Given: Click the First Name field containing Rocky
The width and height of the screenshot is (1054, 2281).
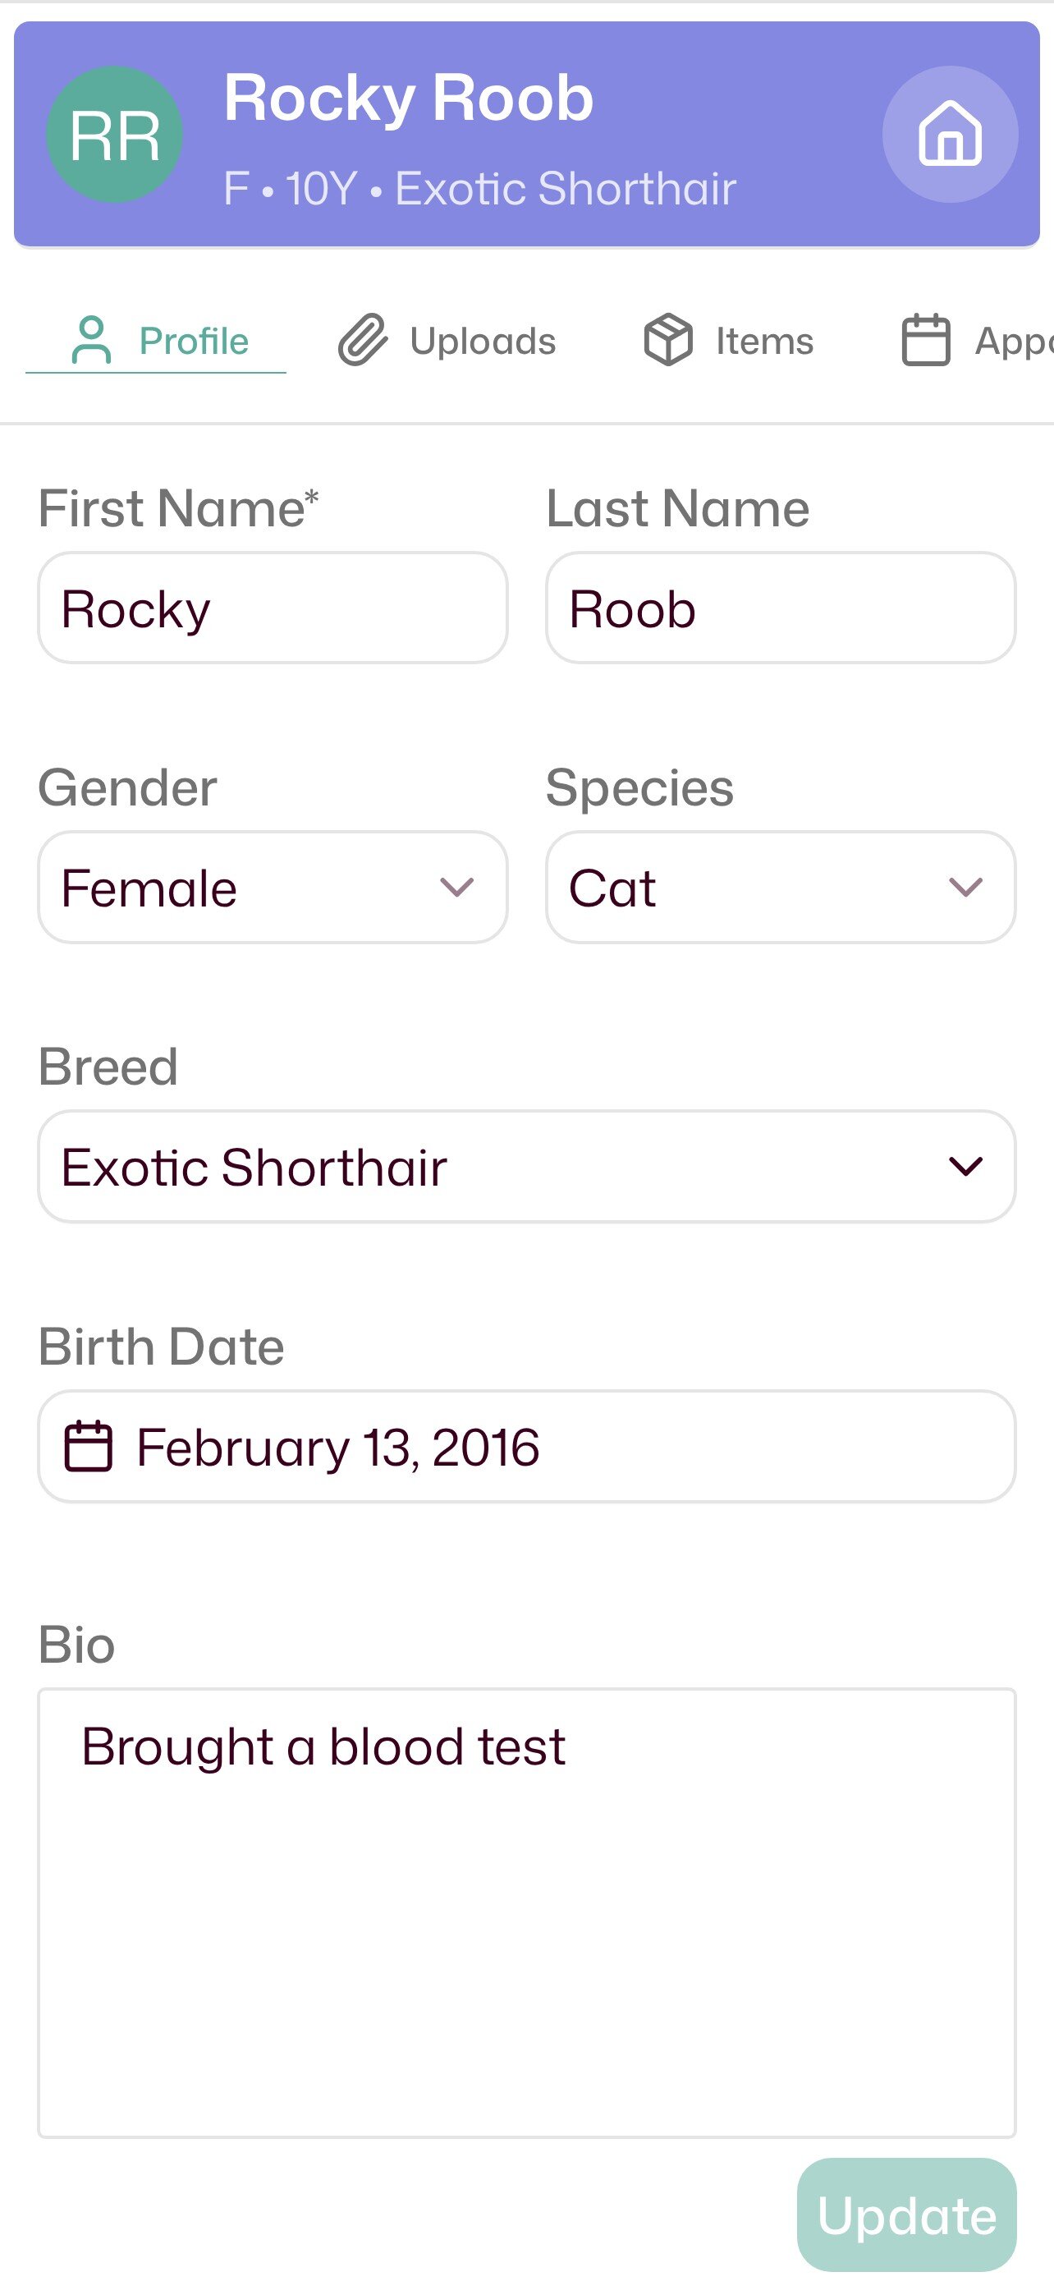Looking at the screenshot, I should point(272,608).
